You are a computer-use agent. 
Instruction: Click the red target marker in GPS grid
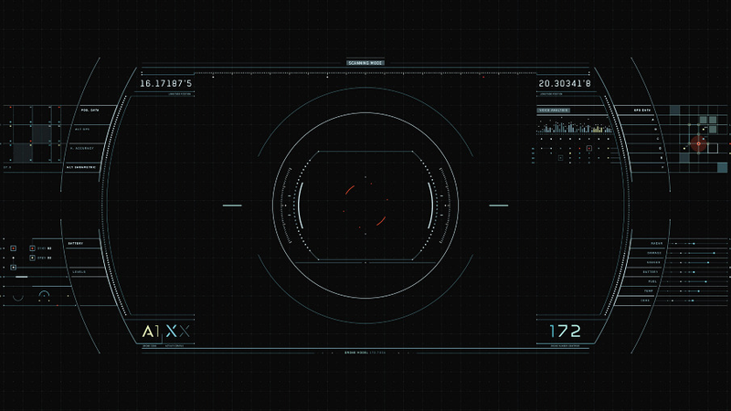pyautogui.click(x=698, y=143)
